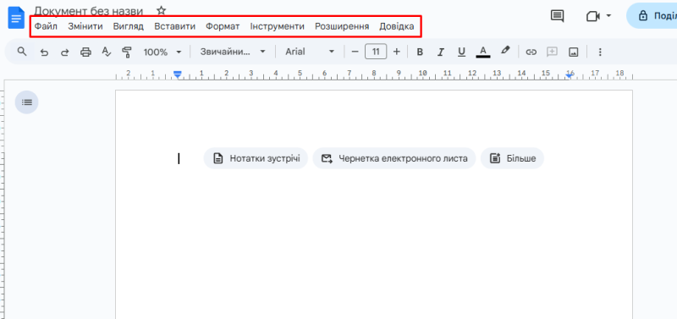Open the text color picker
677x319 pixels.
pos(483,52)
